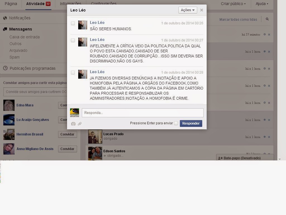Click Marcar todas como lidas link
Viewport: 286px width, 215px height.
(x=238, y=19)
